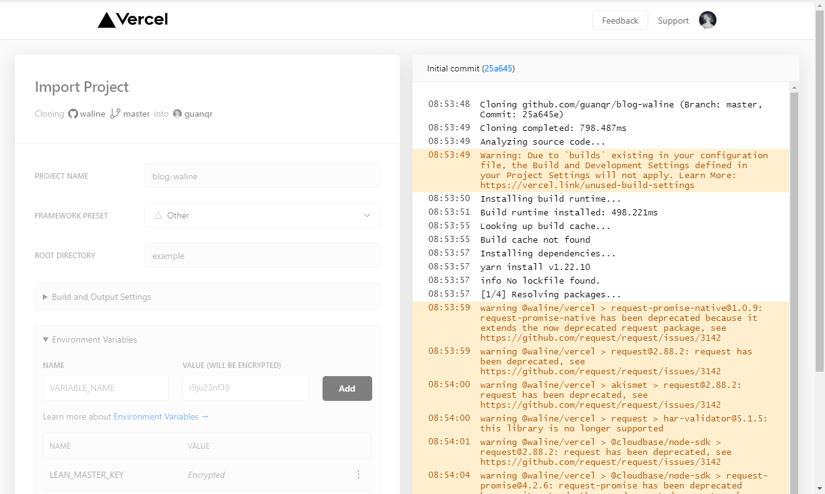
Task: Open commit 25a645 link
Action: (498, 68)
